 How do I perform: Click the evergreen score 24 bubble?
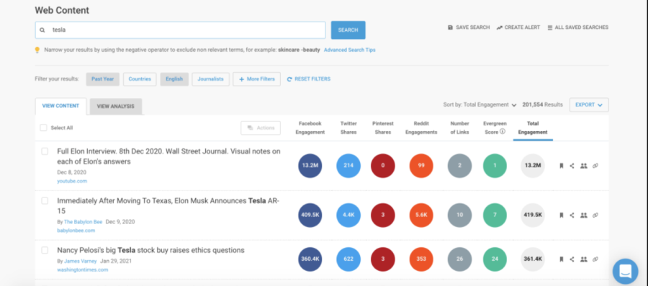pyautogui.click(x=495, y=259)
